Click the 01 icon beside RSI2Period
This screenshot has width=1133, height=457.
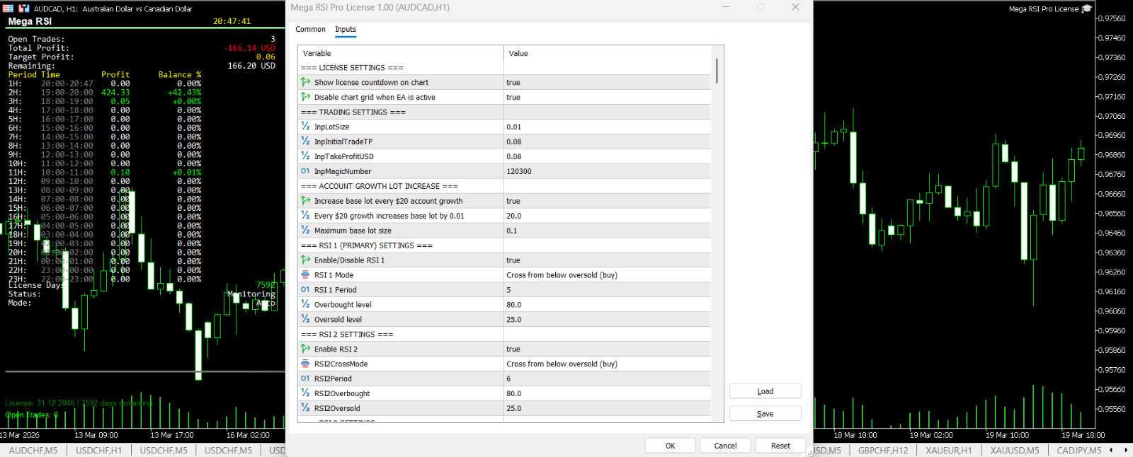(305, 379)
